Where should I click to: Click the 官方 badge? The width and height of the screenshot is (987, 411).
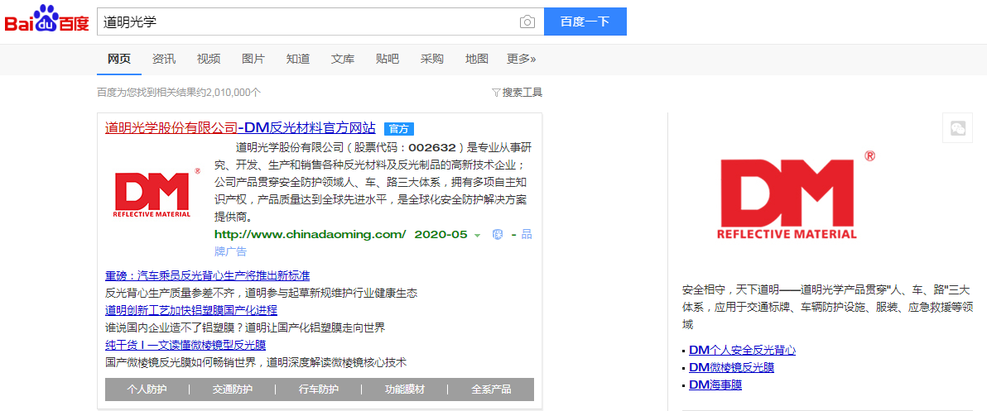pyautogui.click(x=398, y=129)
